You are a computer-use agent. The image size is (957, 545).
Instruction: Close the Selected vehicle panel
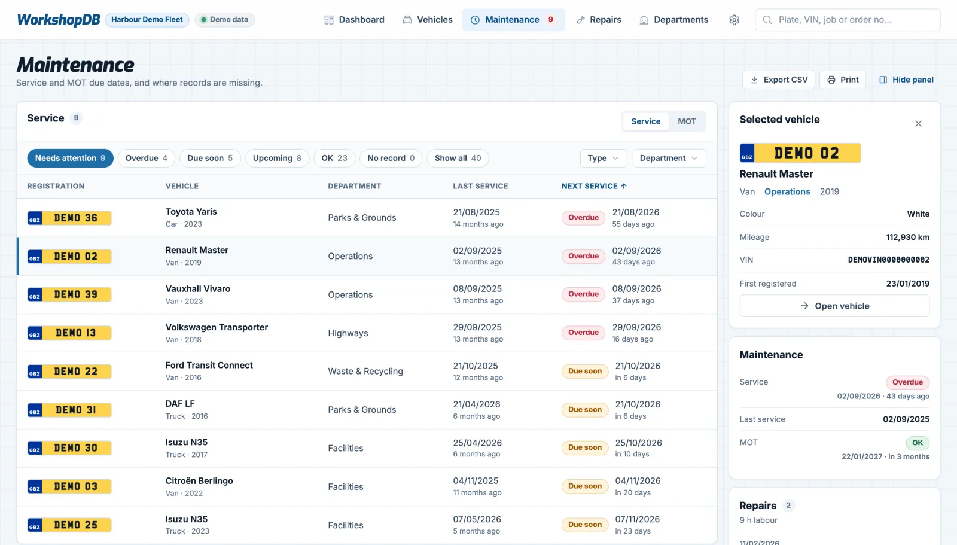[918, 124]
